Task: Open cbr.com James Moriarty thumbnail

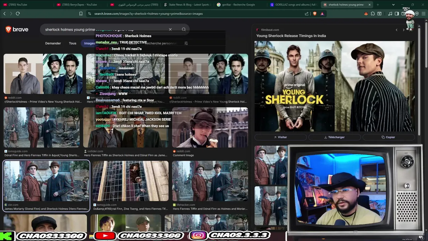Action: (46, 181)
